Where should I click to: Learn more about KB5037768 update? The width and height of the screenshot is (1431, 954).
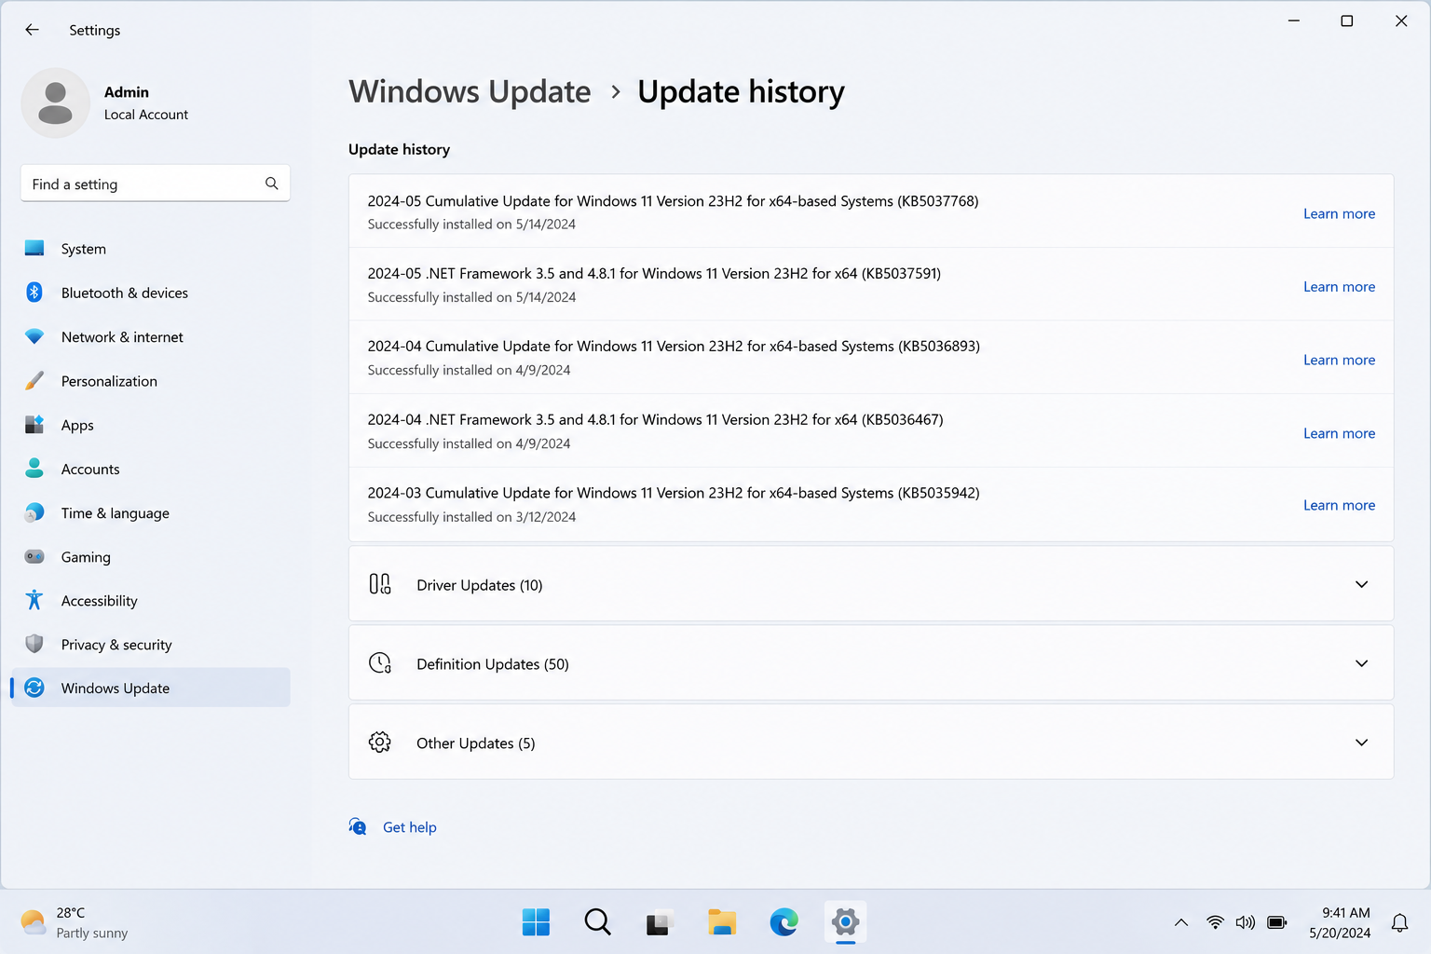coord(1339,213)
